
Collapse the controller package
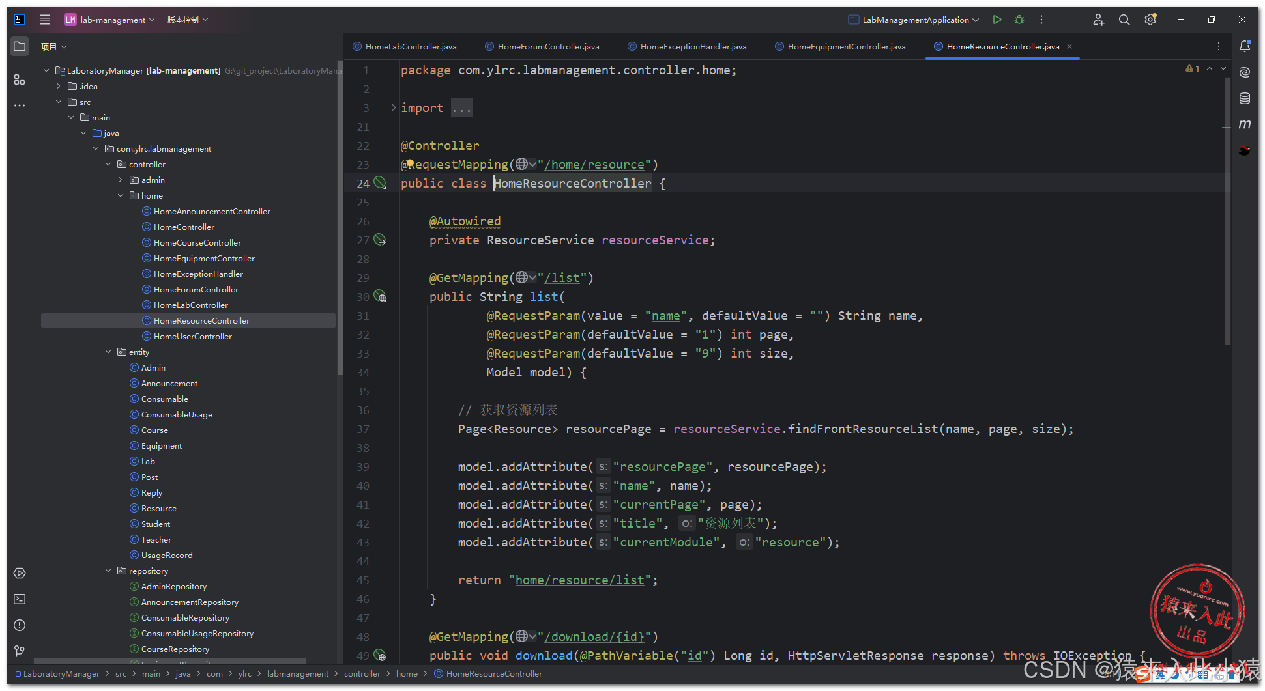click(108, 164)
